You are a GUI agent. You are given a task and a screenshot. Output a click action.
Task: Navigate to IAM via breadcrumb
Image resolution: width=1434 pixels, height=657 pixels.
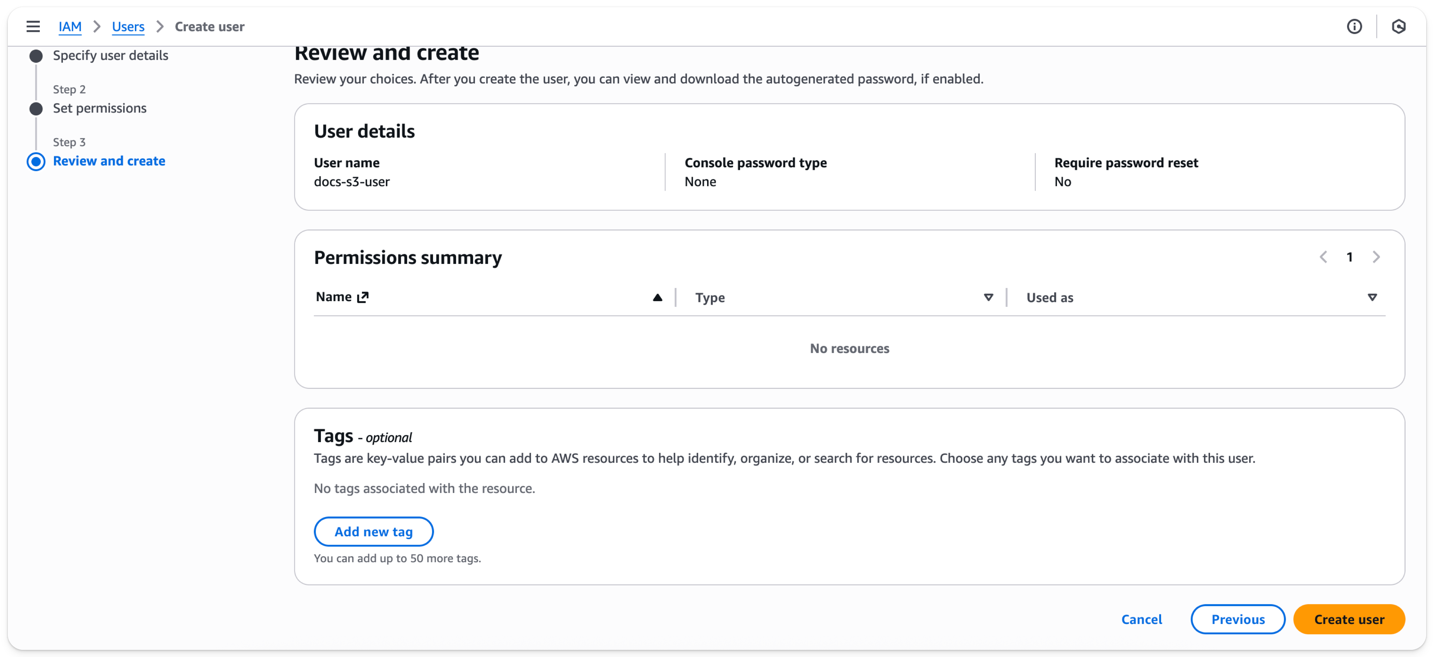[70, 26]
